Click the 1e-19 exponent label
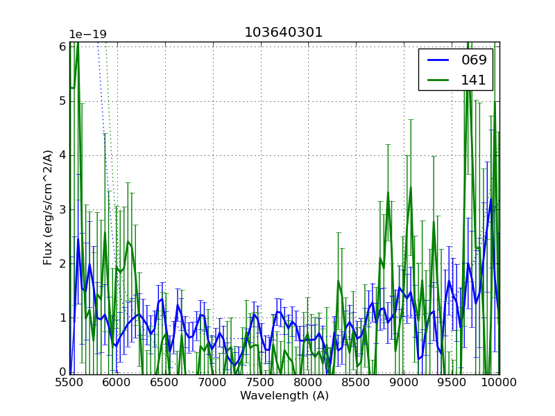Image resolution: width=555 pixels, height=416 pixels. (x=87, y=35)
